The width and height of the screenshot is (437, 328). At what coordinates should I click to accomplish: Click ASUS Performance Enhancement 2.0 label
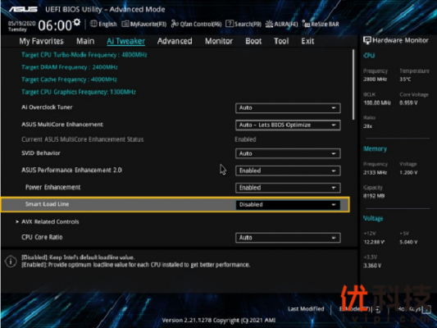click(71, 170)
